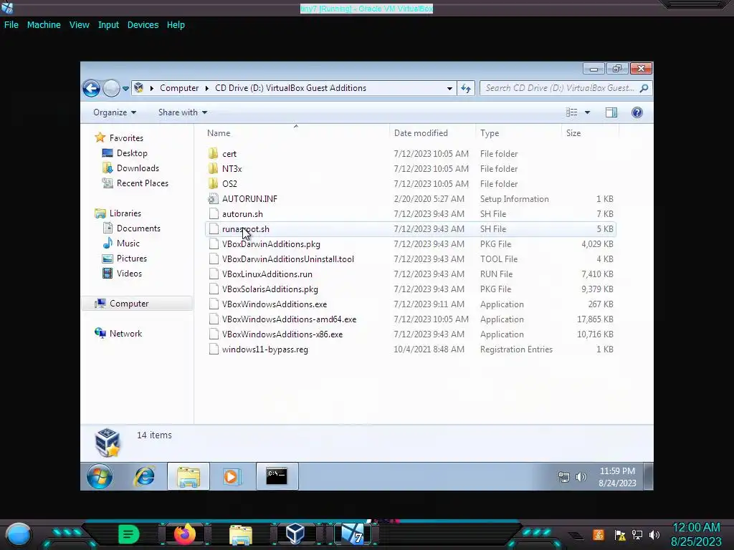Viewport: 734px width, 550px height.
Task: Select the AUTORUN.INF file icon
Action: [214, 199]
